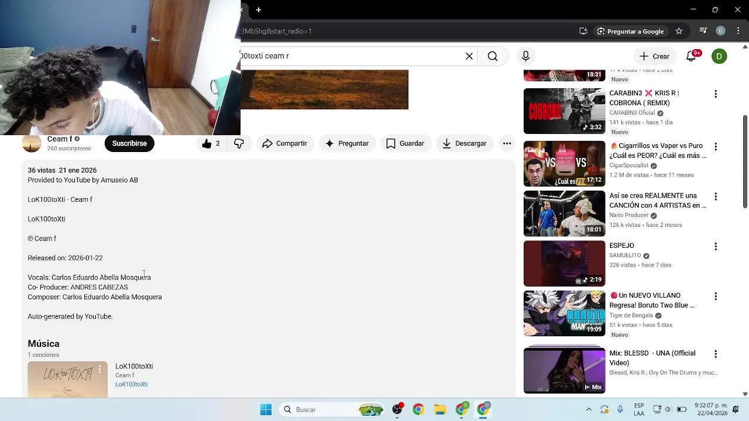Click the page vertical scrollbar
The height and width of the screenshot is (421, 749).
click(745, 161)
